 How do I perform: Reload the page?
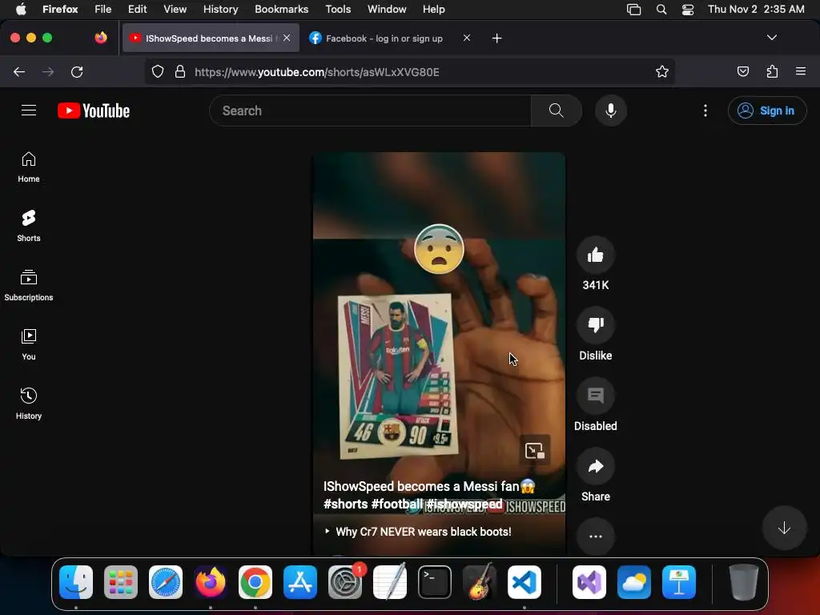pyautogui.click(x=77, y=71)
